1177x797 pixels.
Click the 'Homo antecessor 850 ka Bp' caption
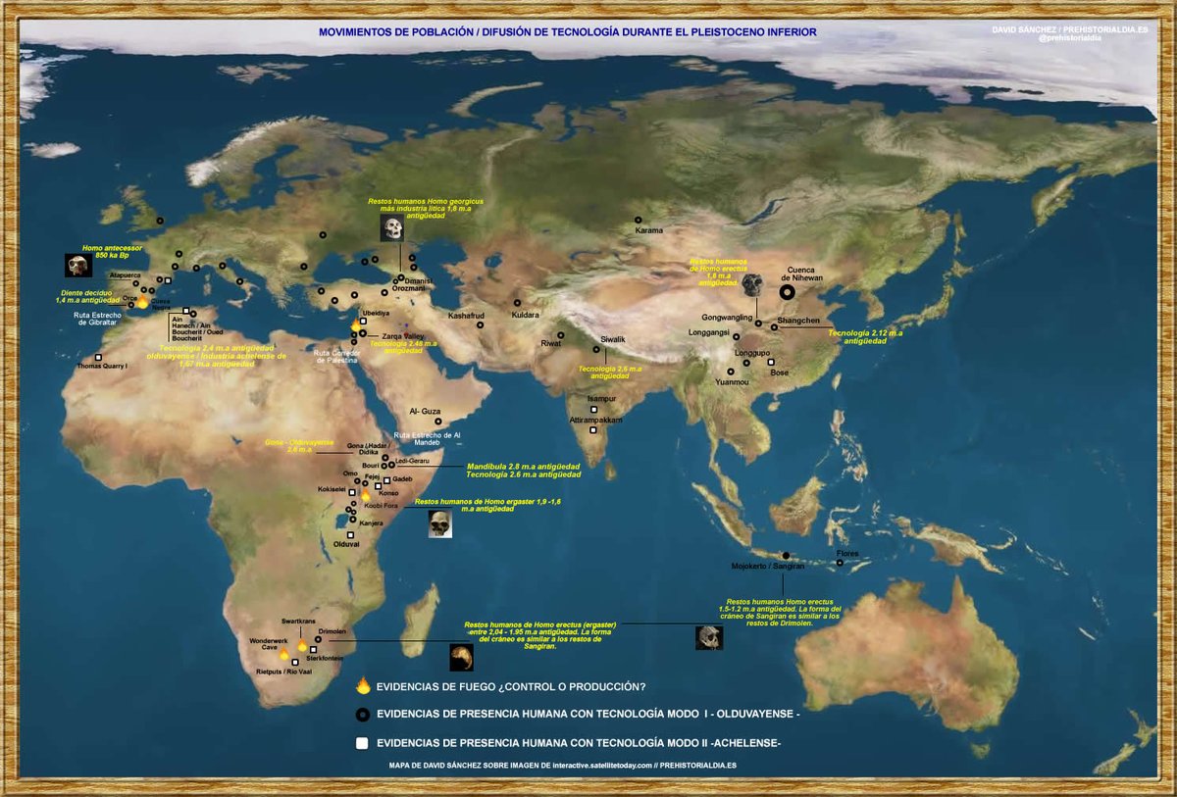tap(111, 253)
